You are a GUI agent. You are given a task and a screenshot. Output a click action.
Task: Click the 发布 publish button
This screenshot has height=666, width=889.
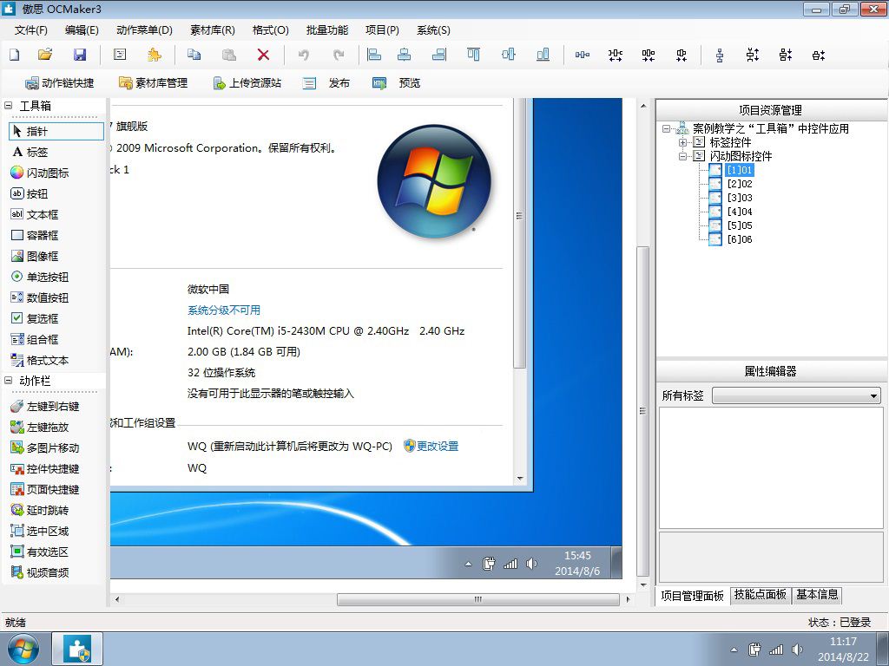click(326, 83)
